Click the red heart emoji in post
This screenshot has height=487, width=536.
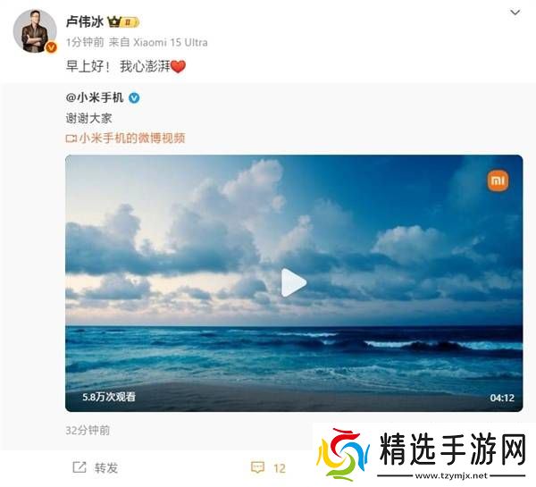(x=178, y=66)
